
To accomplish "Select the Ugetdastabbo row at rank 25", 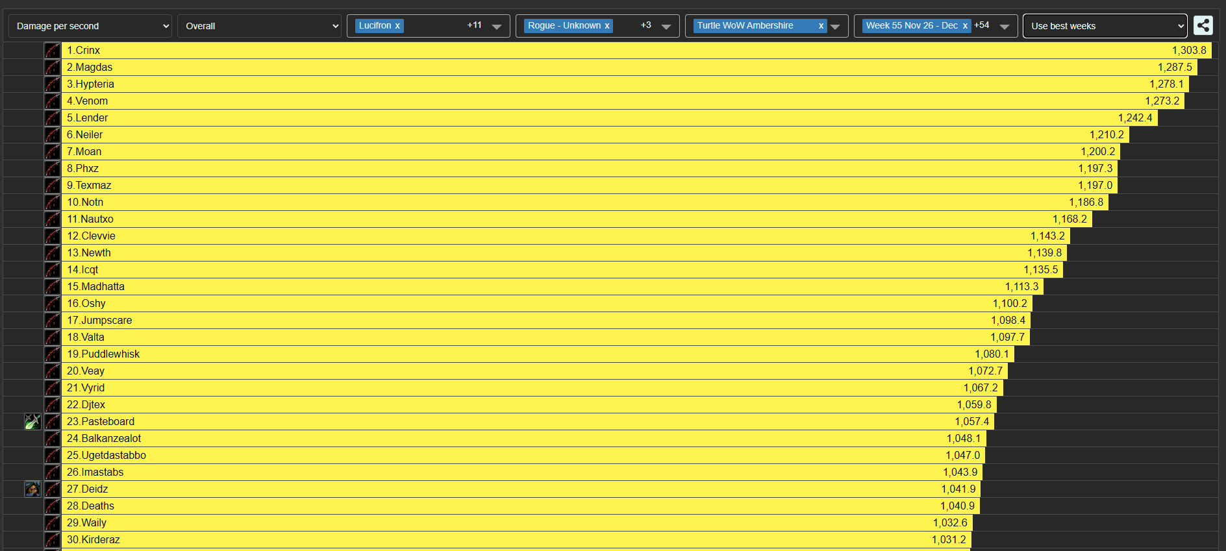I will [523, 455].
